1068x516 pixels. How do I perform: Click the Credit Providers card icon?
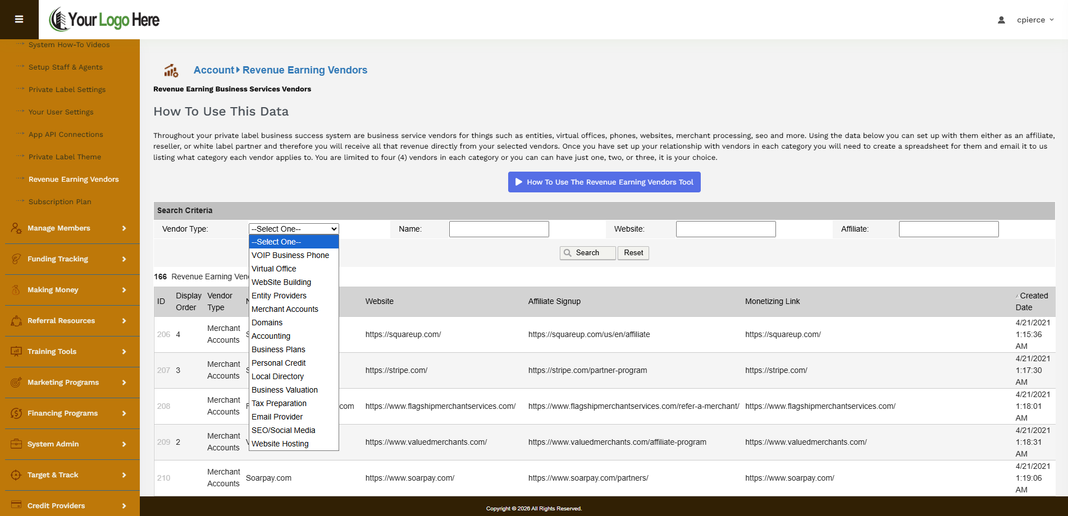16,505
